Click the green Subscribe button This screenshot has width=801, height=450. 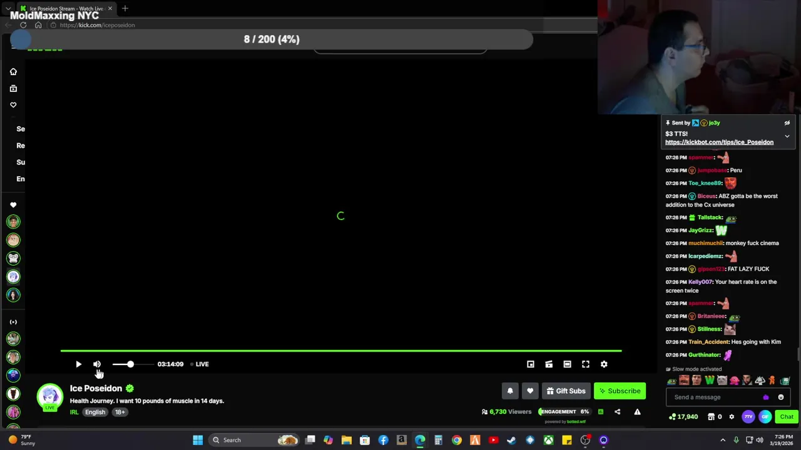(620, 391)
